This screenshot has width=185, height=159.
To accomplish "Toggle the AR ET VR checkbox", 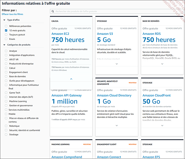I will point(6,59).
